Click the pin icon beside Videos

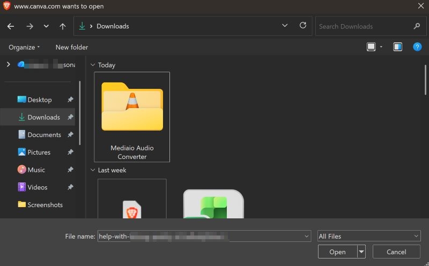click(70, 187)
